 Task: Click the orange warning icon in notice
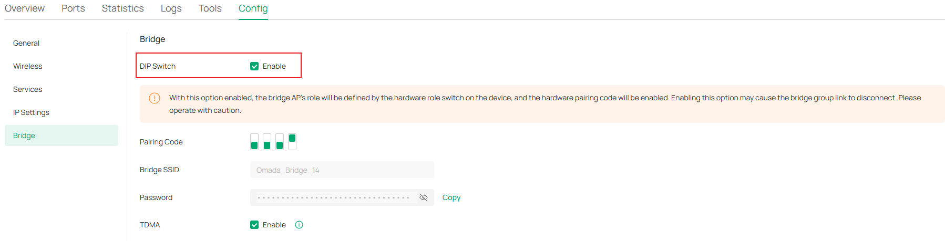click(x=155, y=98)
